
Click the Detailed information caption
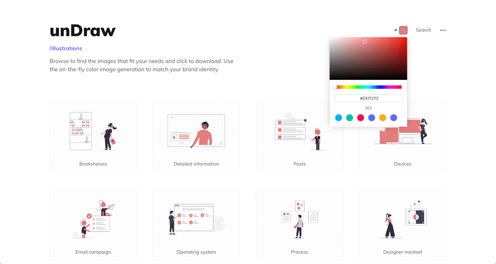pyautogui.click(x=196, y=164)
